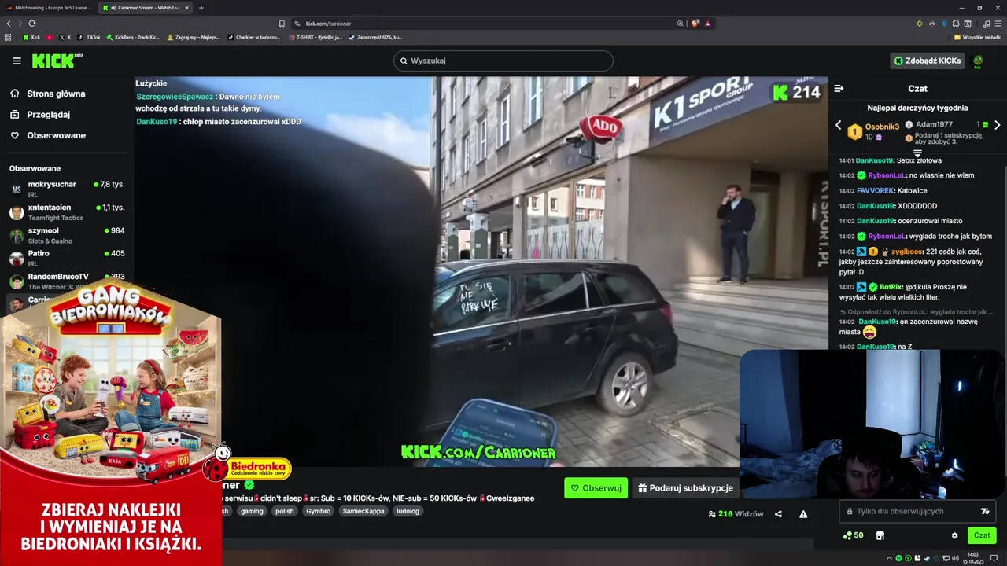
Task: Click the Biedronka advertisement banner
Action: tap(111, 422)
